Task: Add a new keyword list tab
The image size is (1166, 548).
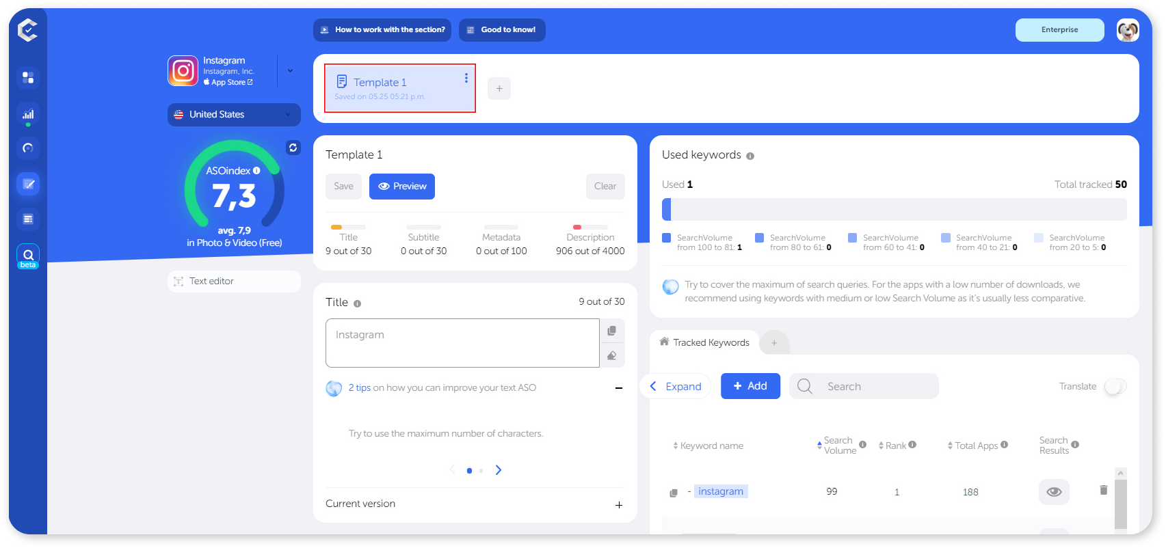Action: pos(774,343)
